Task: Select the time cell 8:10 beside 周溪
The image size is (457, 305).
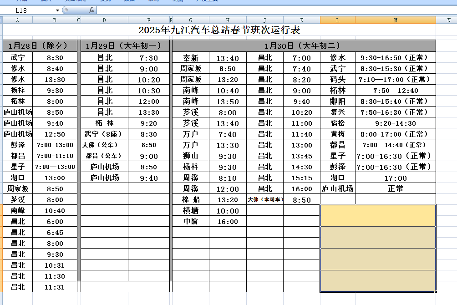Action: click(228, 178)
